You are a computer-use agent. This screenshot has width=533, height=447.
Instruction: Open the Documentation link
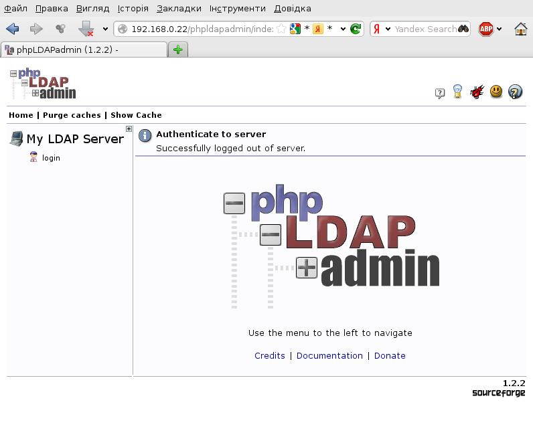coord(329,355)
